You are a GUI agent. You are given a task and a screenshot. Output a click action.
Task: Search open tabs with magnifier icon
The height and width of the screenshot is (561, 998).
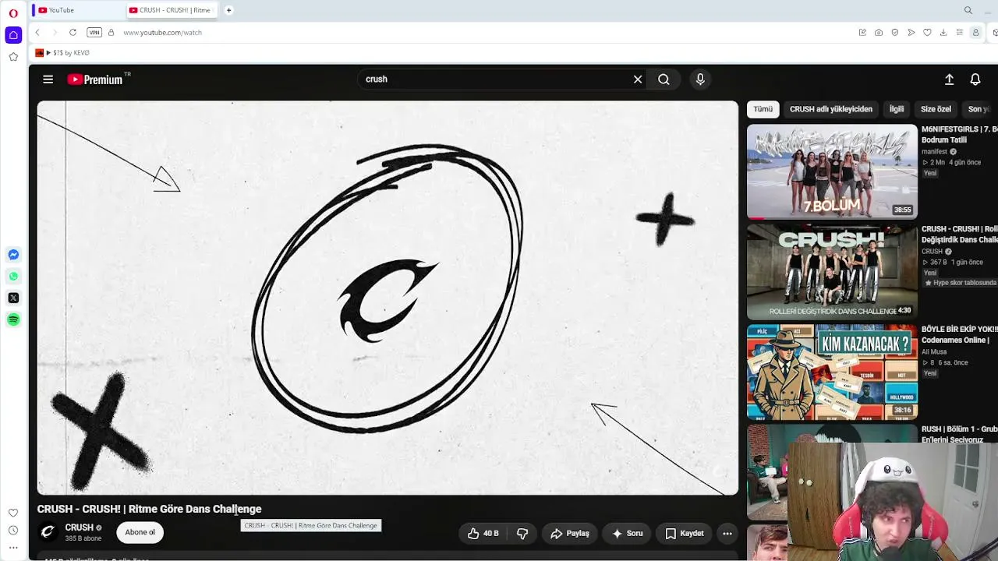pos(968,10)
